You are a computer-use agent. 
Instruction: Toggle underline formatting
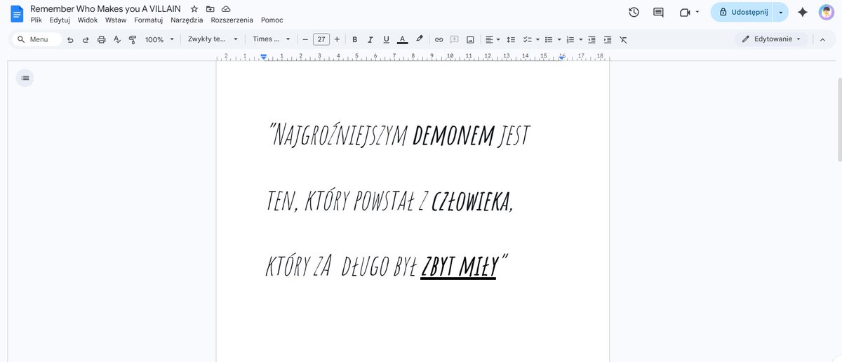click(386, 39)
